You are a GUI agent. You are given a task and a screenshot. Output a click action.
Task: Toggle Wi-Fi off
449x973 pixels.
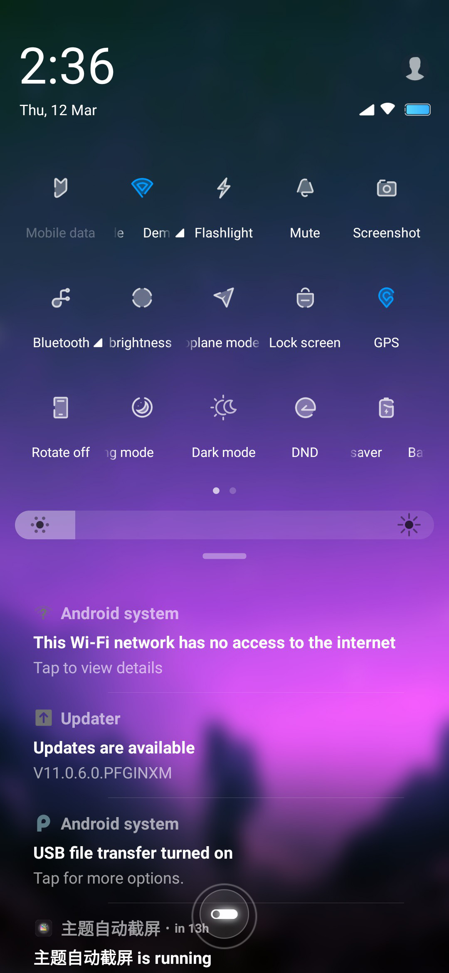[142, 188]
